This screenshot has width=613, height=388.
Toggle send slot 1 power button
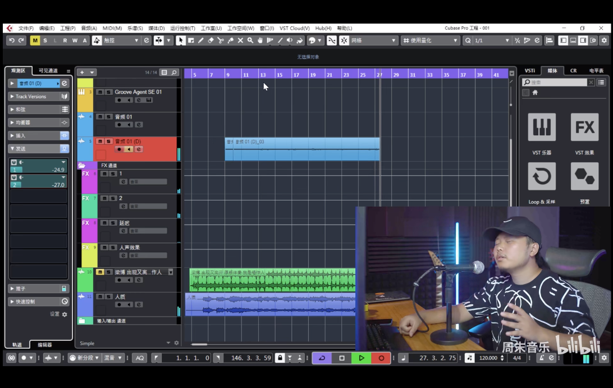14,162
